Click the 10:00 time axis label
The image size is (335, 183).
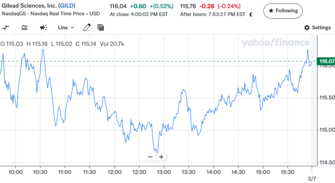15,171
